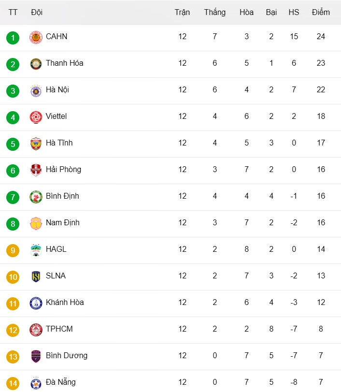This screenshot has height=392, width=341.
Task: Click the Thanh Hóa club crest
Action: pos(36,64)
